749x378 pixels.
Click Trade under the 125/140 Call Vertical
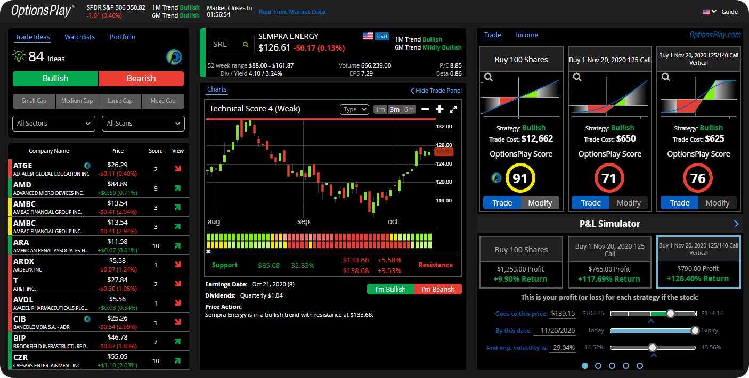click(x=679, y=203)
